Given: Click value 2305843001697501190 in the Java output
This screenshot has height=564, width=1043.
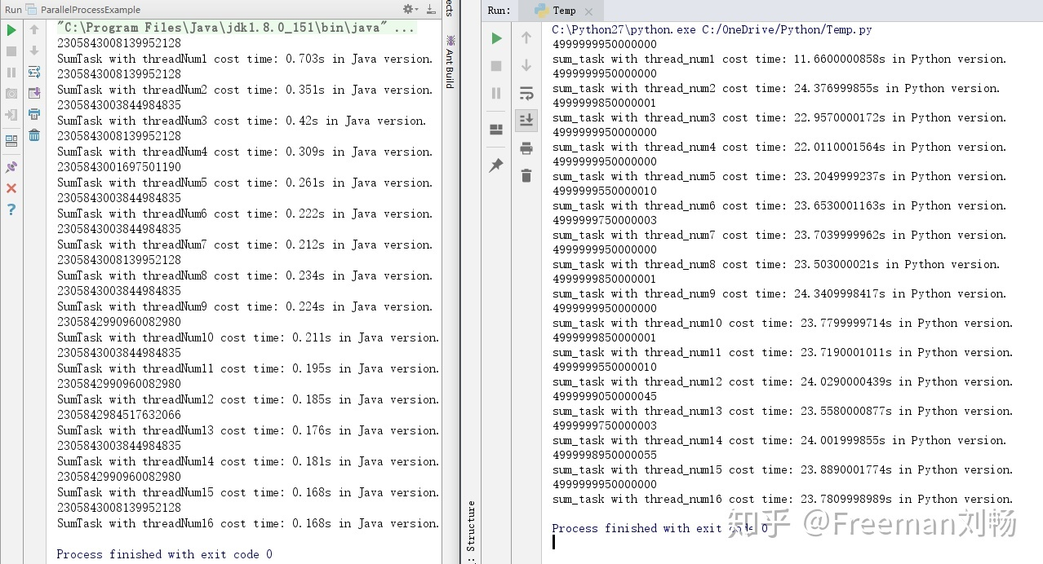Looking at the screenshot, I should click(119, 167).
